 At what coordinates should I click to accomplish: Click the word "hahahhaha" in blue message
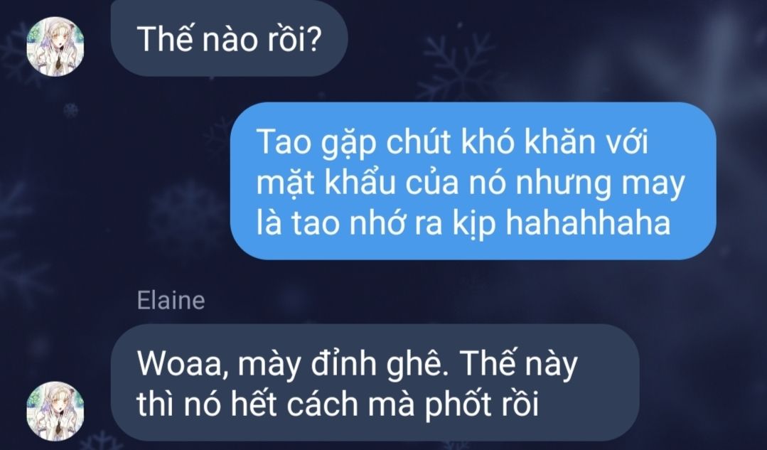[587, 223]
